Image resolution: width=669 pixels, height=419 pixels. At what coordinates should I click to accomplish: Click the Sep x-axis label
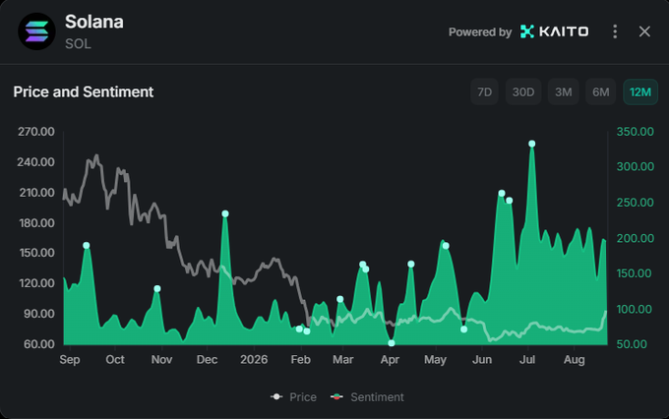click(70, 359)
